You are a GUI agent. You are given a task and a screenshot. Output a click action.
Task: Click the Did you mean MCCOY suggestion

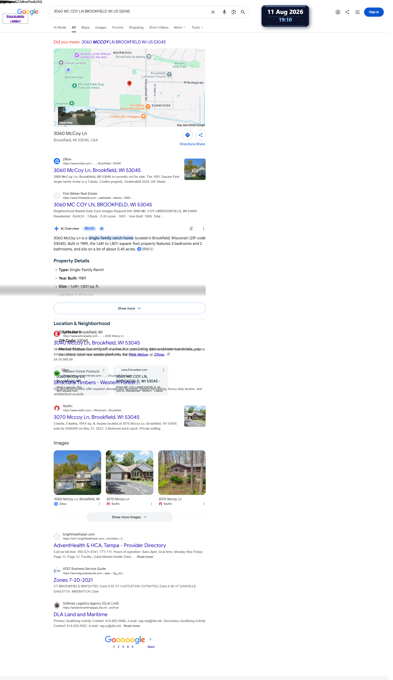point(124,42)
